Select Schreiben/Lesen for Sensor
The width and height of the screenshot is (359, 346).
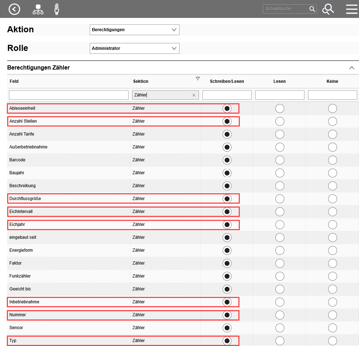[227, 328]
